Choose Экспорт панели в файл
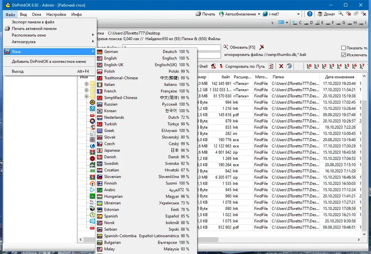This screenshot has height=254, width=371. 50,22
